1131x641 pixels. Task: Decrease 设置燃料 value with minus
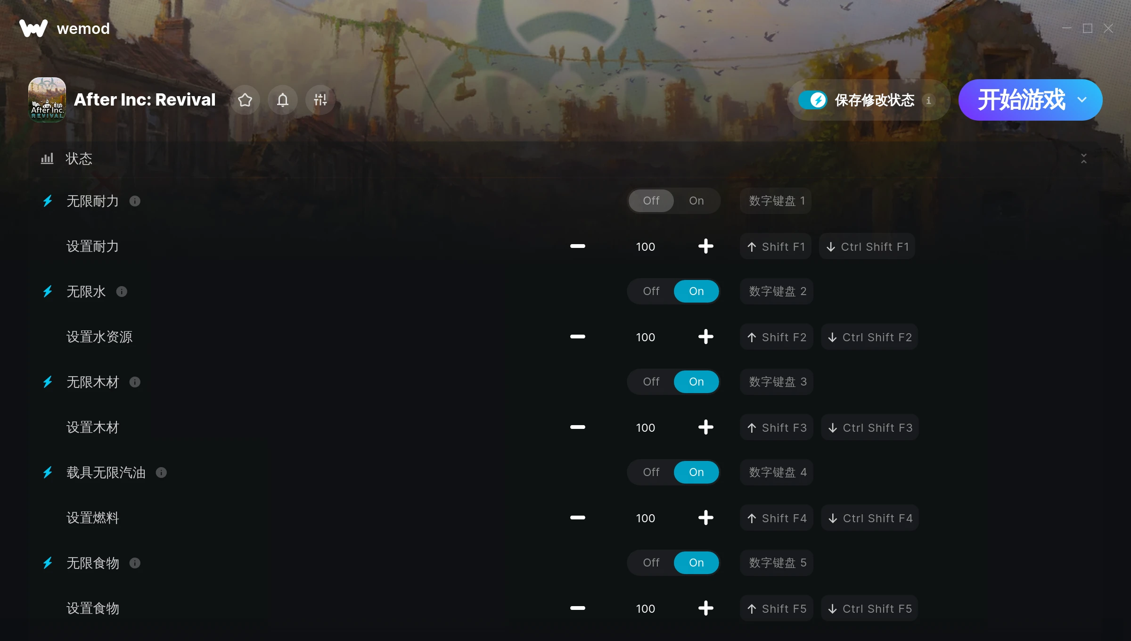point(577,518)
